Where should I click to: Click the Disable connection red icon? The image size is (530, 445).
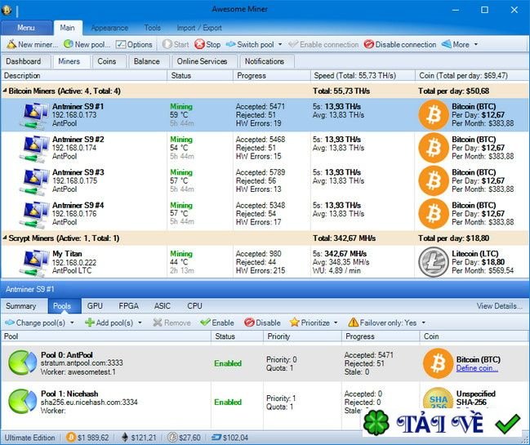click(x=369, y=44)
